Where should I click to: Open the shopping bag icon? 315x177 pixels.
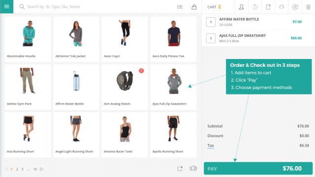click(x=194, y=7)
